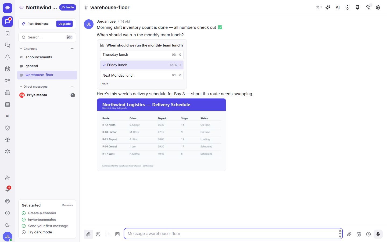Click member count icon showing 1
The width and height of the screenshot is (387, 242).
coord(319,8)
